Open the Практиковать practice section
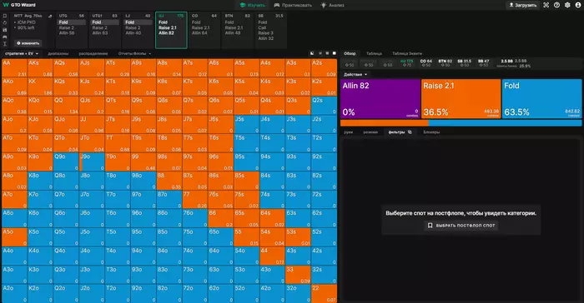This screenshot has height=303, width=584. click(x=293, y=5)
